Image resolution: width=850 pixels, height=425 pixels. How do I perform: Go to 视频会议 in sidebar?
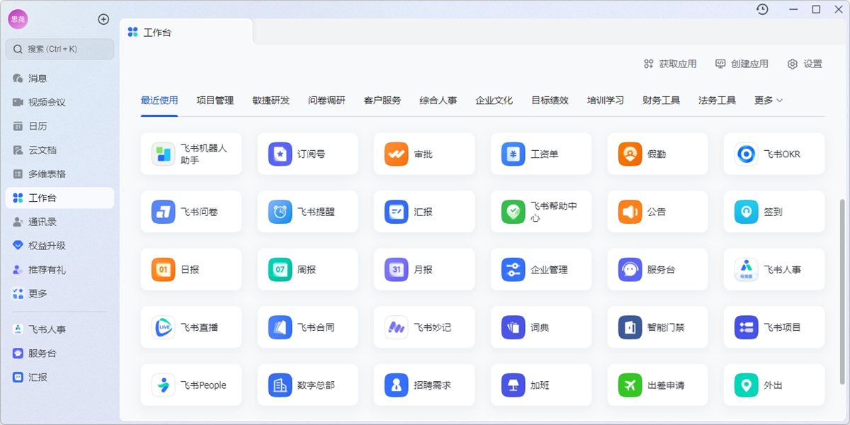[59, 102]
